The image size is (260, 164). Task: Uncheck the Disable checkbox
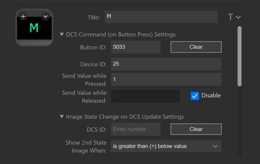[x=195, y=96]
